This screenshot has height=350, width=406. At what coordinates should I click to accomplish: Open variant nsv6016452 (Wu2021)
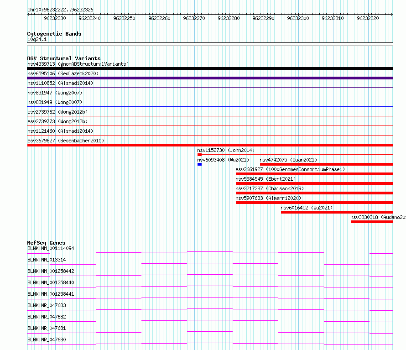(x=307, y=208)
